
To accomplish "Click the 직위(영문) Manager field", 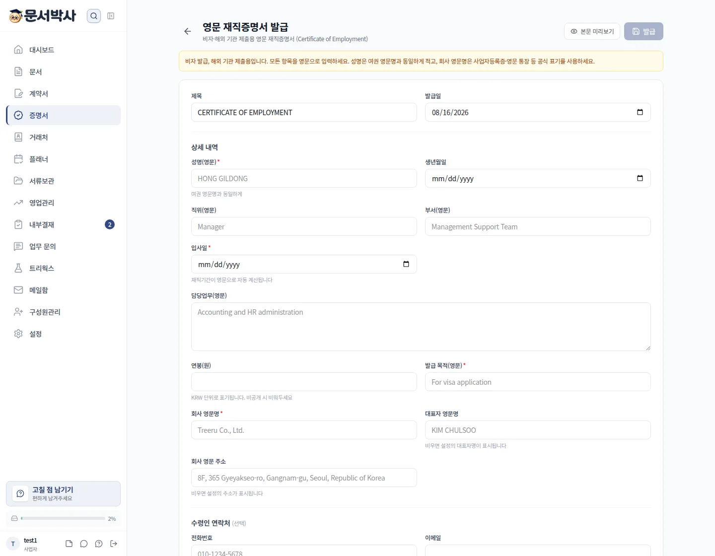I will [x=304, y=226].
